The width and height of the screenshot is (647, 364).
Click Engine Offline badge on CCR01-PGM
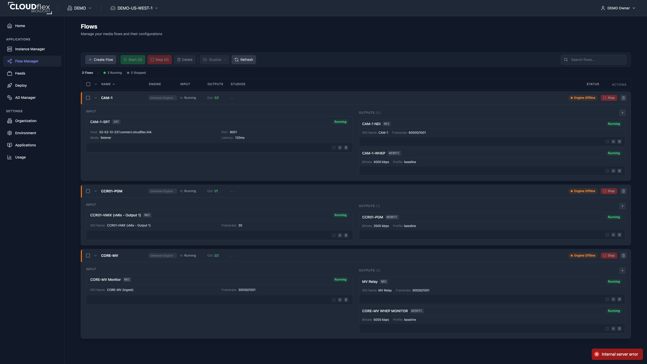pos(583,191)
